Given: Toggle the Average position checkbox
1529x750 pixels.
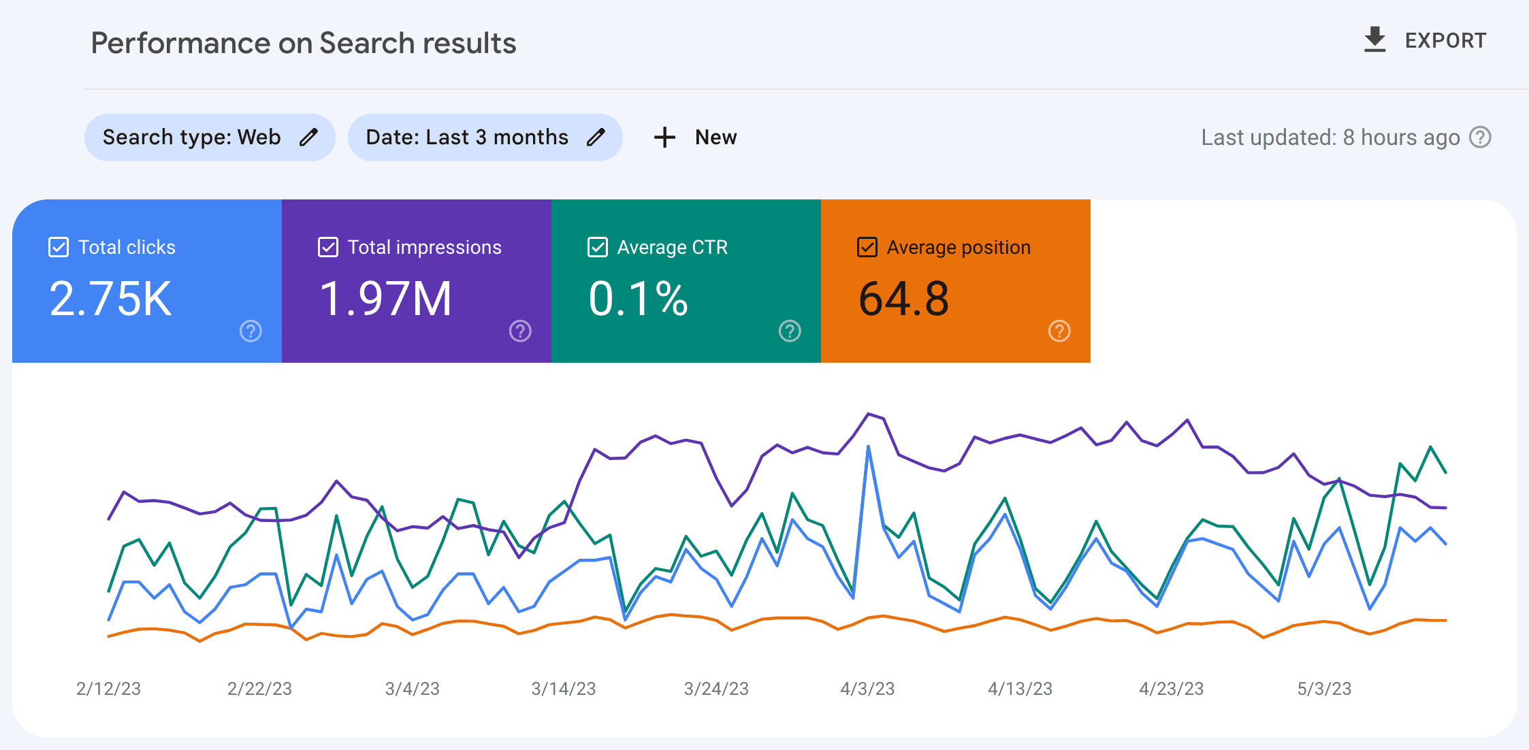Looking at the screenshot, I should coord(867,247).
